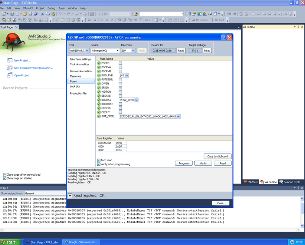Screen dimensions: 305x245
Task: Toggle the WDTON fuse checkbox
Action: coord(121,92)
